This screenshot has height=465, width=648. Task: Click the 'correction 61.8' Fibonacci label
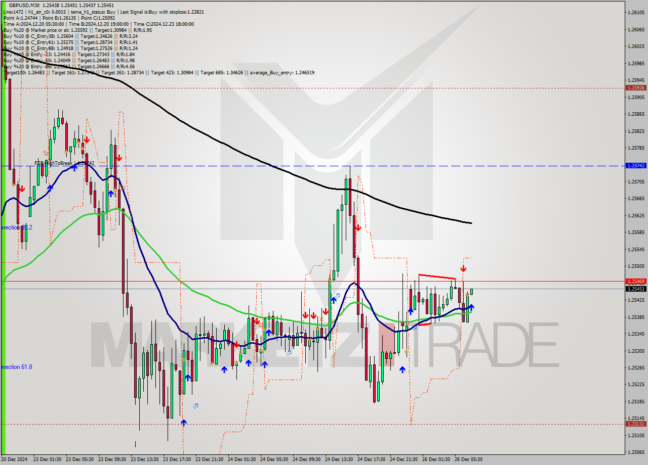click(16, 367)
